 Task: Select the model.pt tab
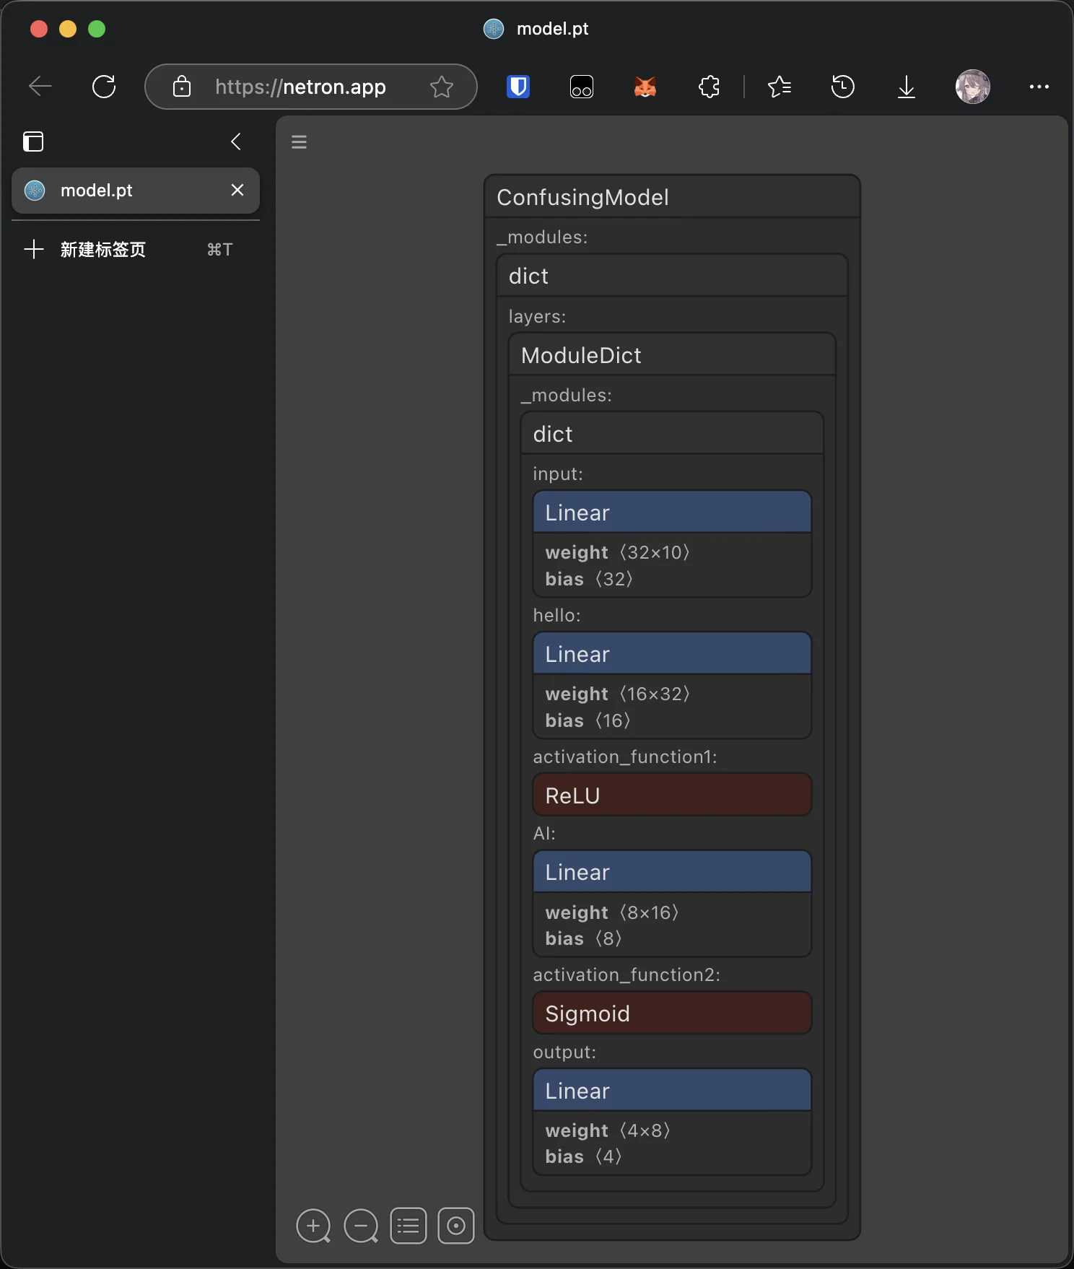123,191
